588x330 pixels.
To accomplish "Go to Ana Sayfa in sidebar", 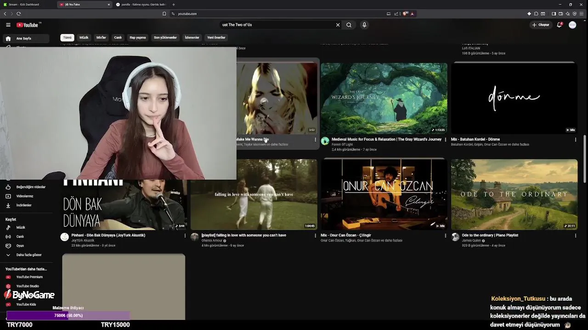I will pyautogui.click(x=25, y=38).
